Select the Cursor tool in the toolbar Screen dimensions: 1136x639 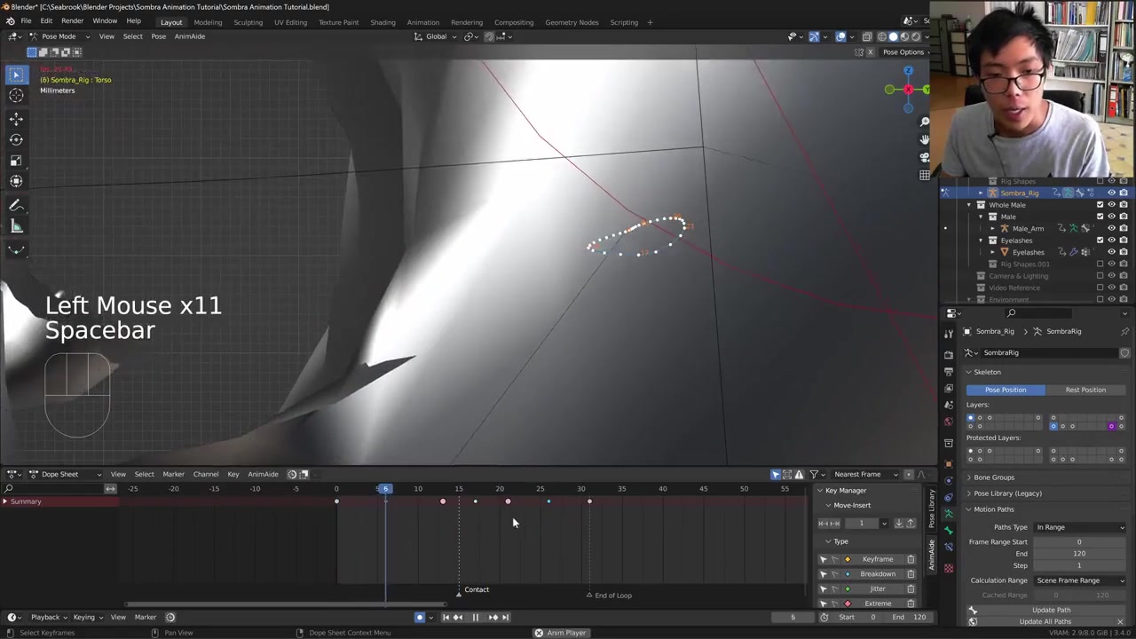tap(16, 96)
